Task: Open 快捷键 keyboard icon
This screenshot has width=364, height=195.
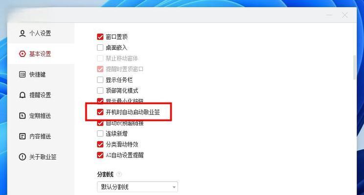Action: [x=23, y=75]
